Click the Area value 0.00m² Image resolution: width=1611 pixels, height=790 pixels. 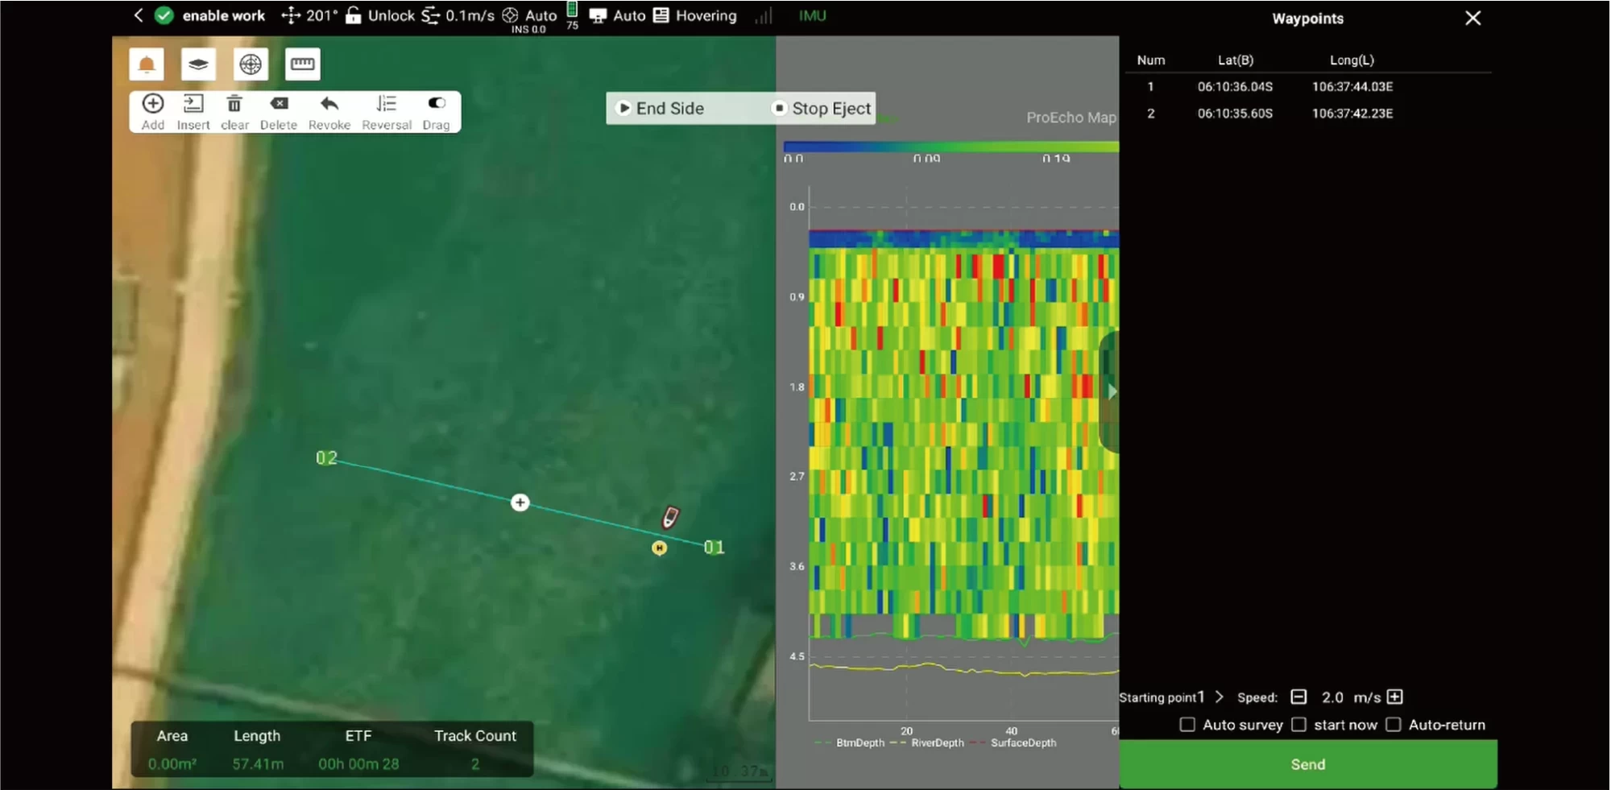[x=172, y=764]
